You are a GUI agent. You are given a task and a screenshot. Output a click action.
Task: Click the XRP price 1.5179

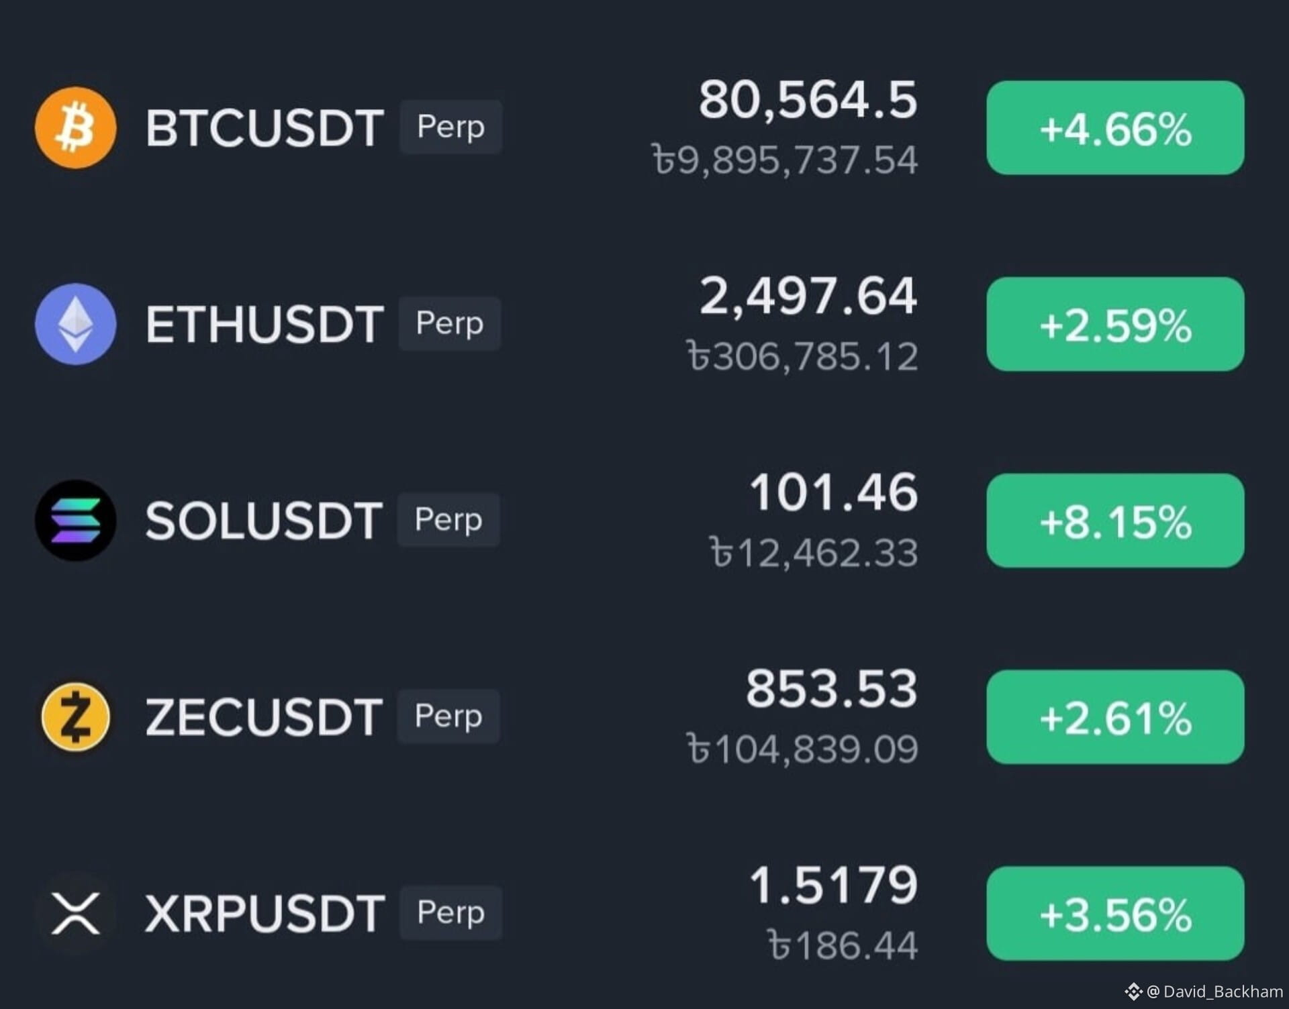[833, 885]
